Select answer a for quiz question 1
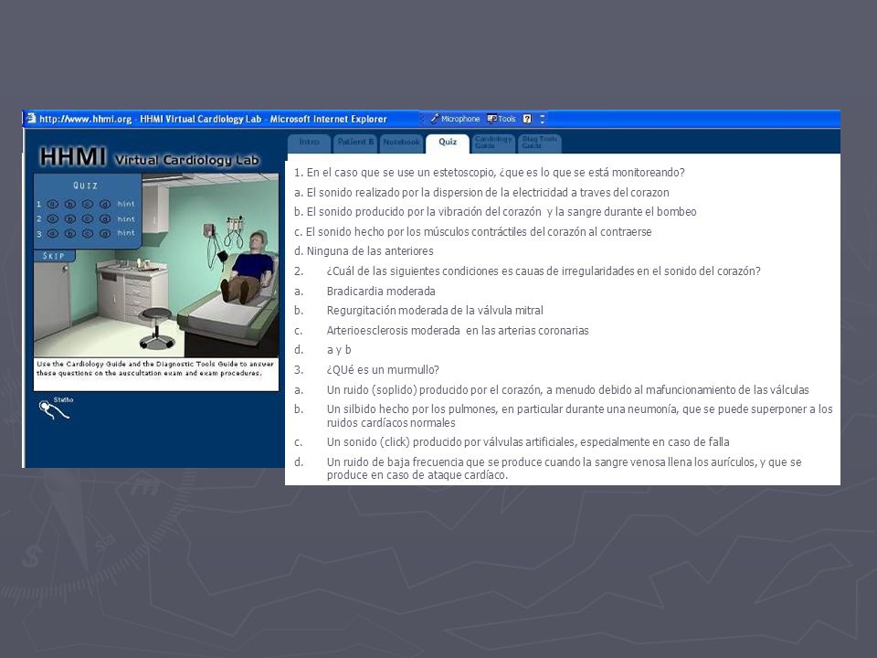Viewport: 877px width, 658px height. (53, 204)
